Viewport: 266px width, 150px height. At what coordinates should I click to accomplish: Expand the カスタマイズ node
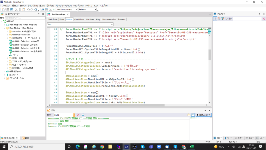click(5, 75)
